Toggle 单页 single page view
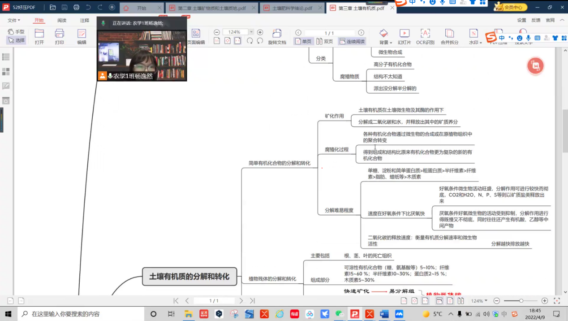The image size is (568, 321). (x=303, y=41)
